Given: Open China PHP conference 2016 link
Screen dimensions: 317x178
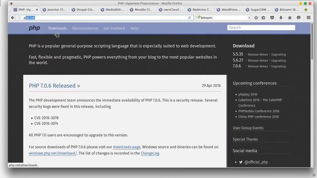Looking at the screenshot, I should pyautogui.click(x=259, y=117).
